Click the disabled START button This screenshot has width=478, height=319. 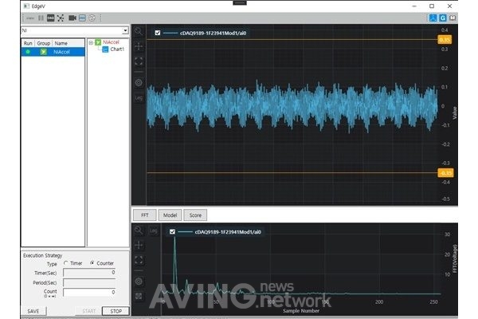click(x=88, y=311)
